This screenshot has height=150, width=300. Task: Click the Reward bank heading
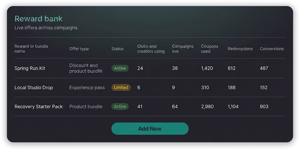coord(38,19)
